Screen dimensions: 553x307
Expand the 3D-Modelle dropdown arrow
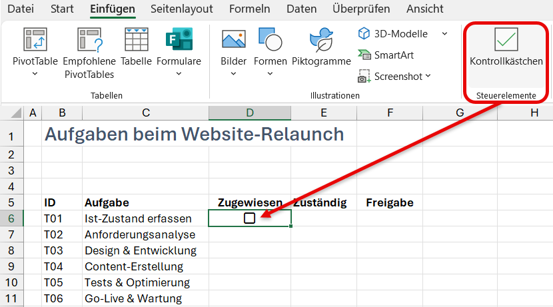(444, 34)
